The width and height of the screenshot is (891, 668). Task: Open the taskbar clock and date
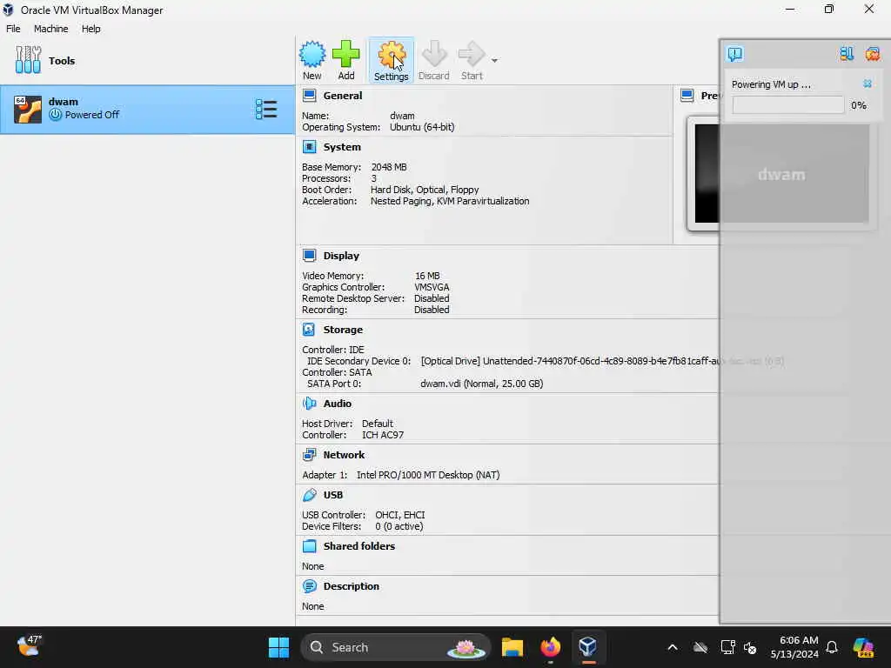(795, 647)
